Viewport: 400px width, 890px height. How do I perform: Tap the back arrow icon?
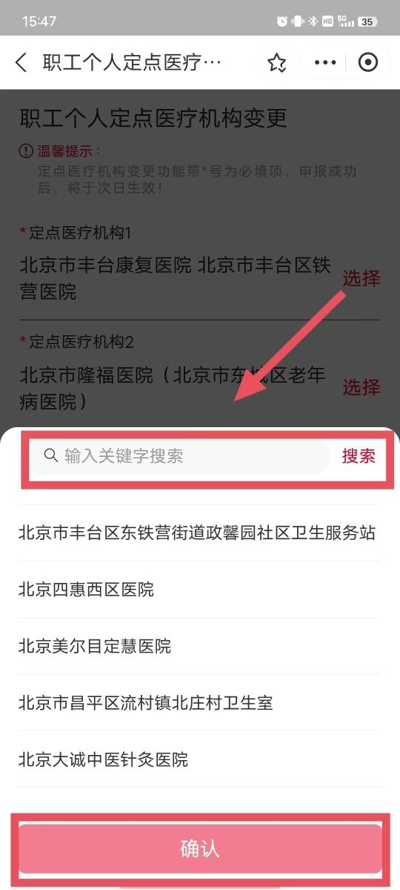(21, 62)
